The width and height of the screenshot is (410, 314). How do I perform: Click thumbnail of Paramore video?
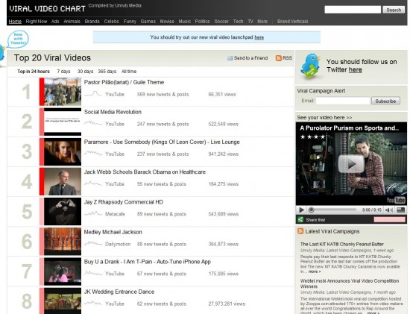[x=63, y=151]
